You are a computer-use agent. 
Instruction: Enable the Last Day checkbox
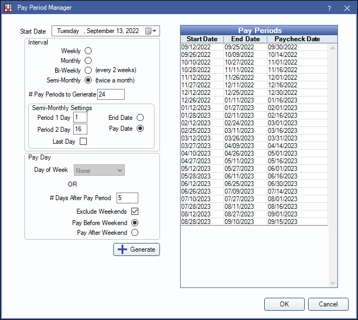click(x=83, y=142)
